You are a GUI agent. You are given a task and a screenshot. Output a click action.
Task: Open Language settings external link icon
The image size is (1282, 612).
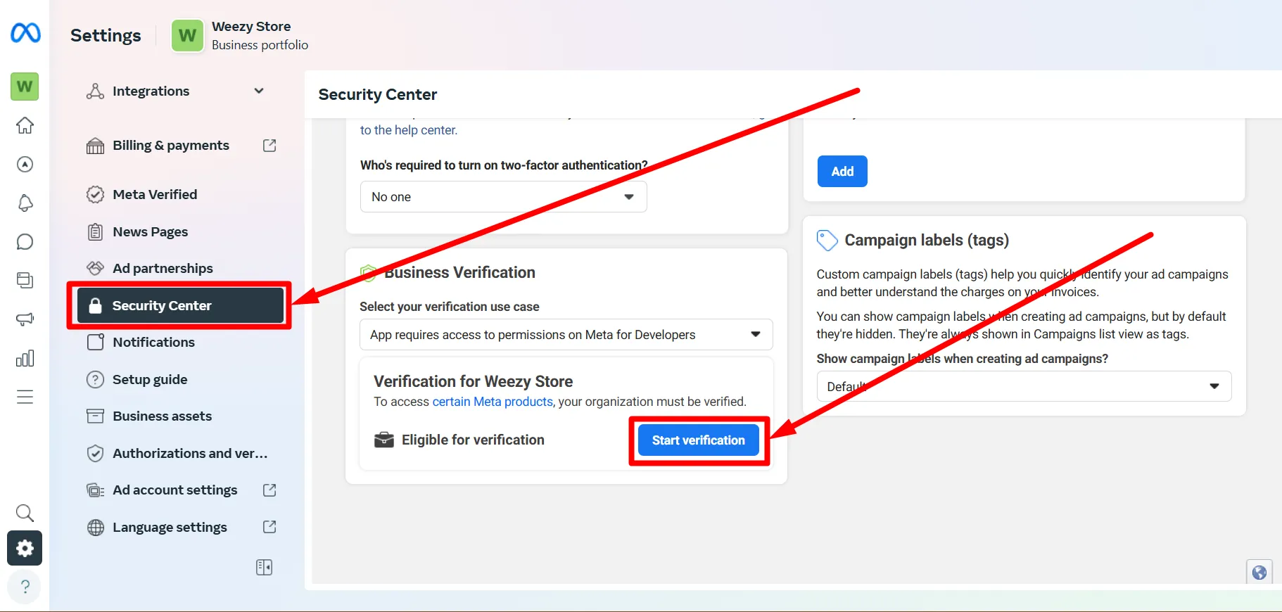pos(269,527)
